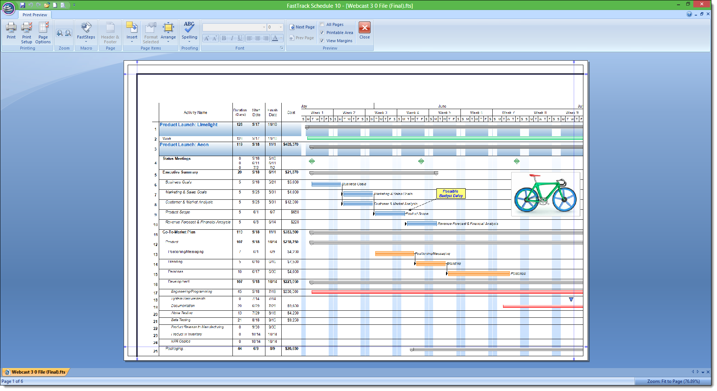717x391 pixels.
Task: Select the Possible Budget Delay yellow note
Action: pos(450,194)
